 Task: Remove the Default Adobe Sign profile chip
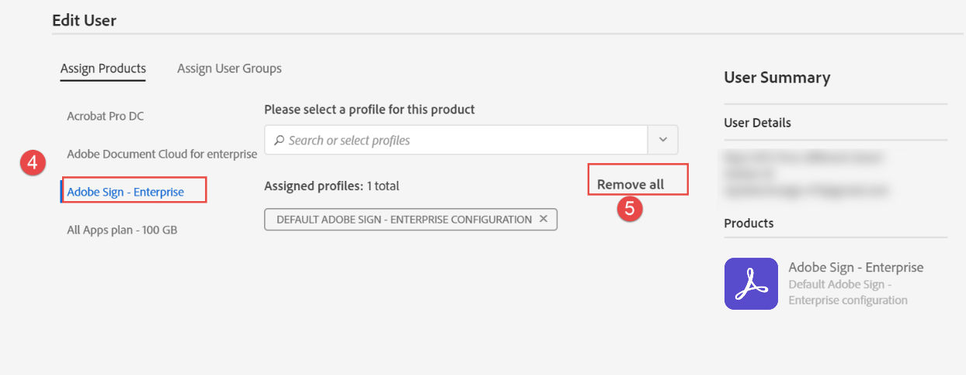click(x=544, y=219)
